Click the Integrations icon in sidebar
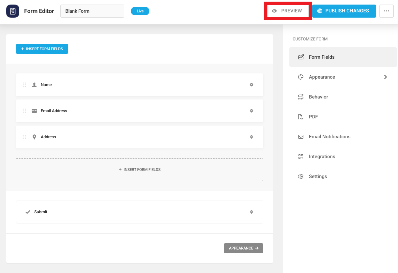The image size is (398, 273). coord(300,156)
